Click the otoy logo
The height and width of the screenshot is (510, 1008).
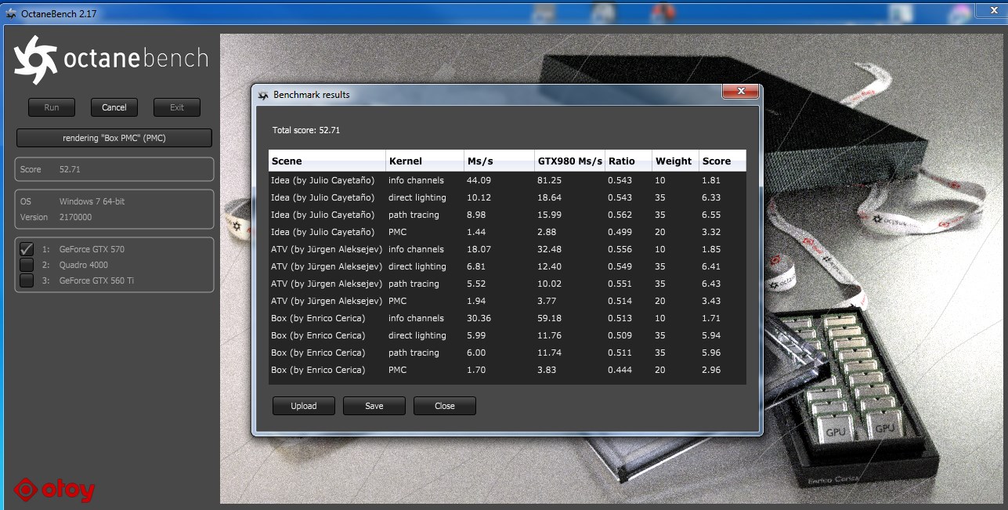54,490
